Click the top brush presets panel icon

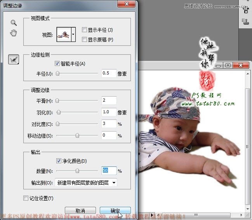(x=246, y=10)
